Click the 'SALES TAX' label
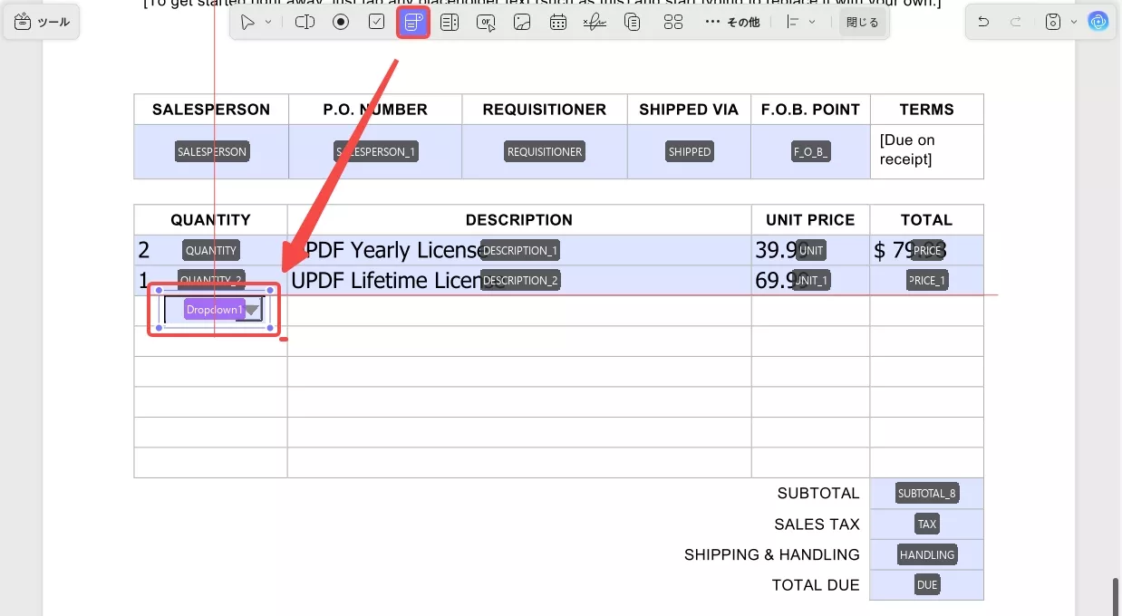 (x=817, y=525)
